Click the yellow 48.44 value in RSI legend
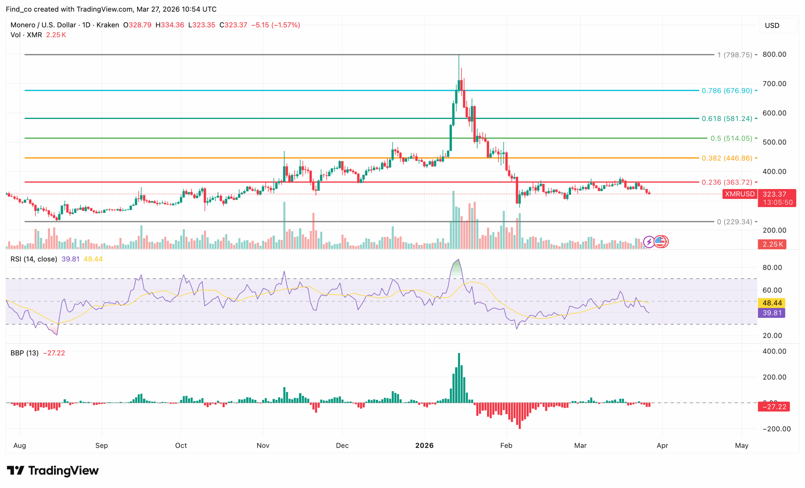Viewport: 805px width, 488px height. click(93, 259)
